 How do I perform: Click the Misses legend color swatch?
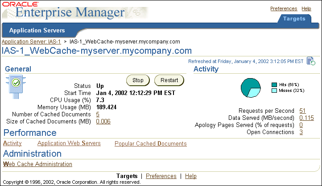point(274,91)
